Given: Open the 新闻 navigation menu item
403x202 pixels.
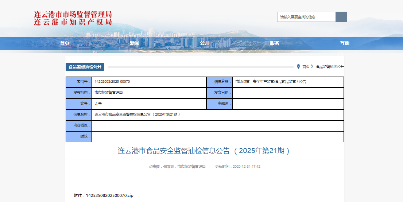Looking at the screenshot, I should pos(135,43).
